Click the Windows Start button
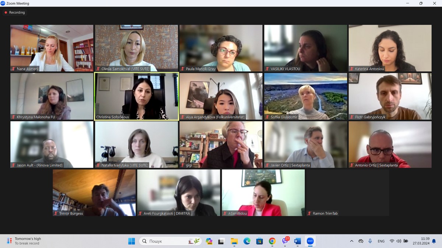 (x=131, y=241)
